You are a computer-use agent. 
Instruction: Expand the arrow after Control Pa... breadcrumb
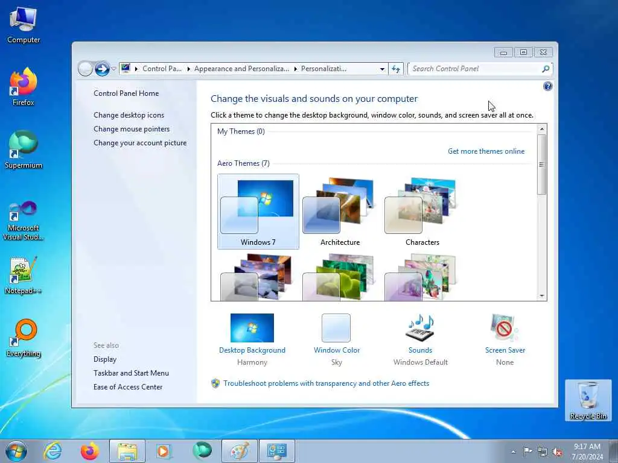(188, 69)
